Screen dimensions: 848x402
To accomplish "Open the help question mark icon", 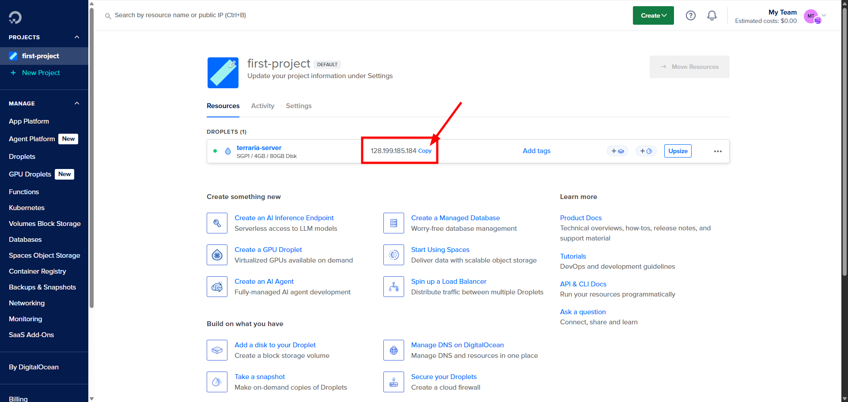I will pos(690,15).
